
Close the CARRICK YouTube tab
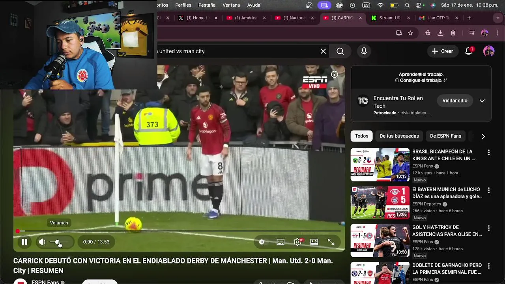pyautogui.click(x=360, y=18)
